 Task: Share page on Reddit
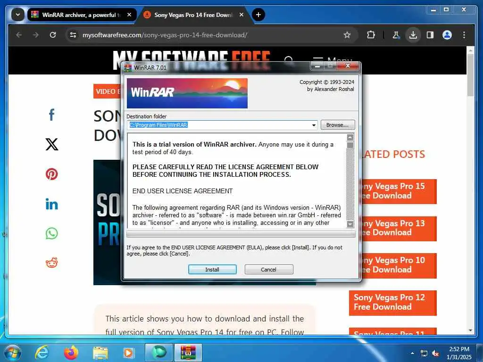[x=52, y=263]
